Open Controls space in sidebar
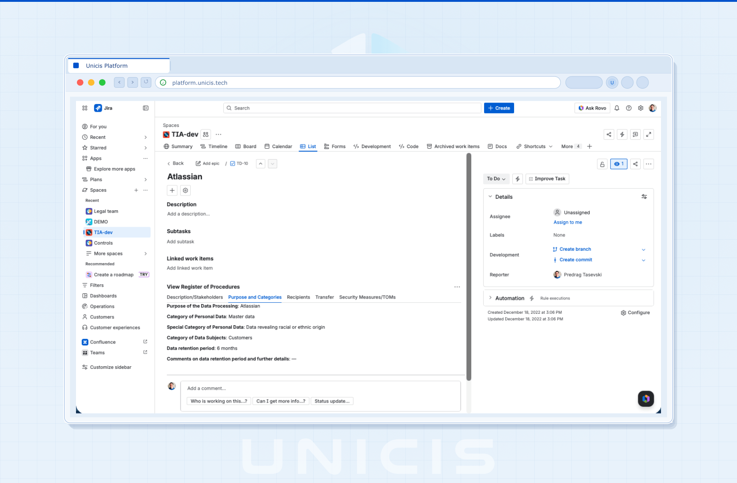 coord(117,243)
